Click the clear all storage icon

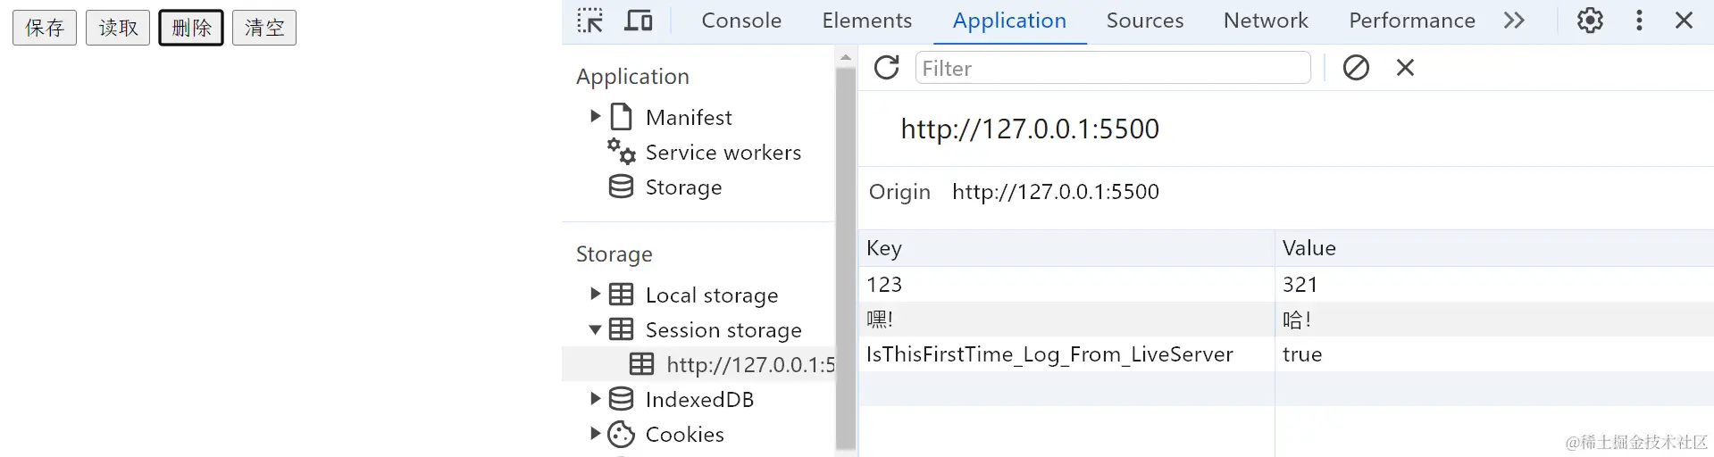point(1356,68)
